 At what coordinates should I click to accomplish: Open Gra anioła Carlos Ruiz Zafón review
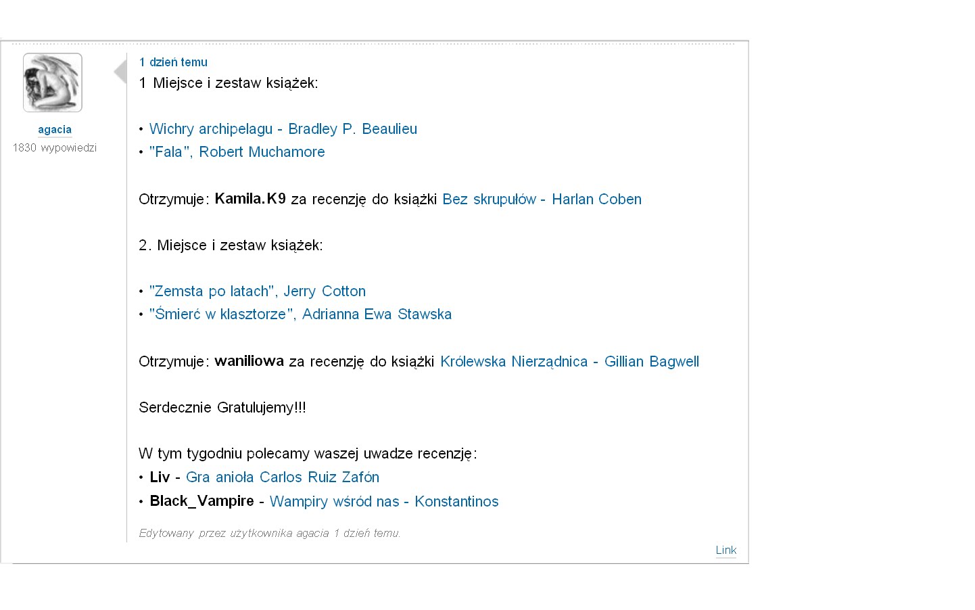coord(282,477)
